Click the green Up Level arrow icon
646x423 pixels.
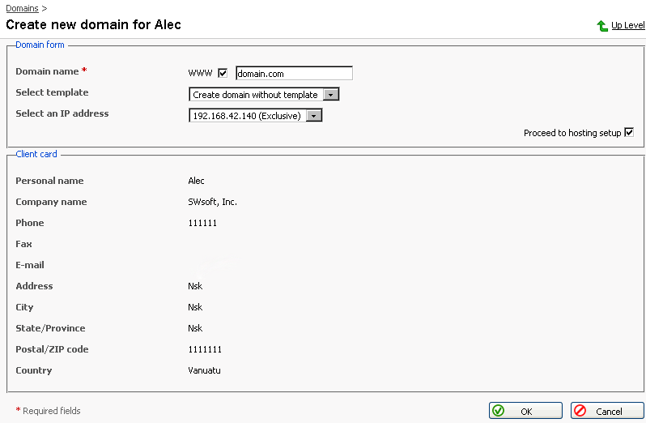[x=602, y=26]
